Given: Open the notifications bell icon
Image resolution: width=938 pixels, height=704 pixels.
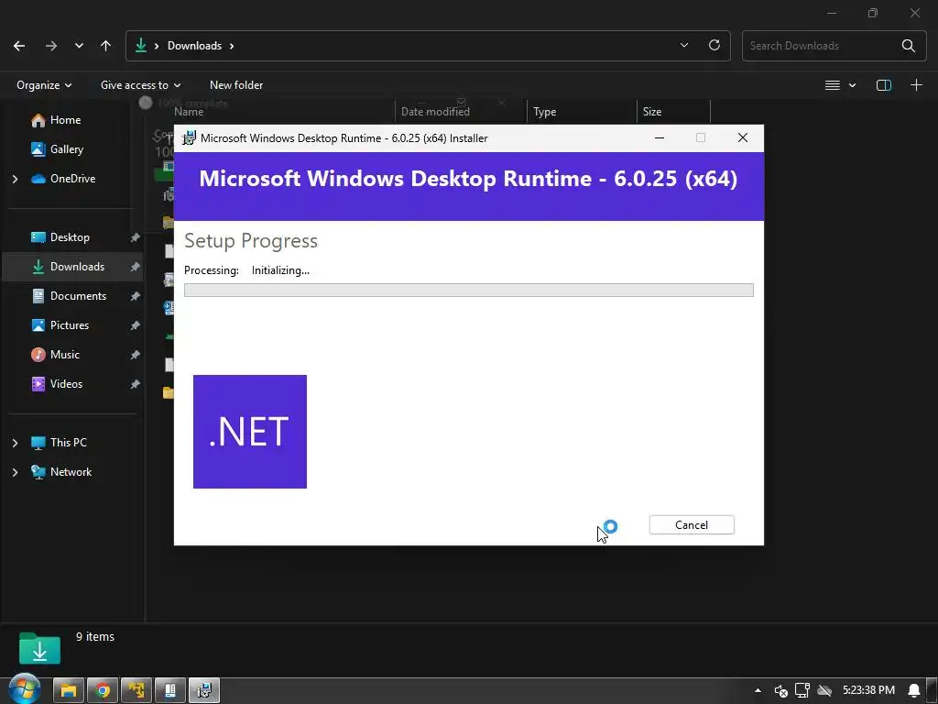Looking at the screenshot, I should (x=914, y=691).
